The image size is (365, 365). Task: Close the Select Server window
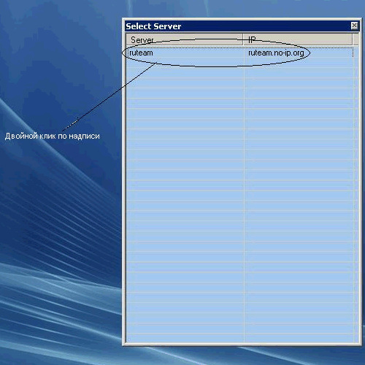coord(354,26)
